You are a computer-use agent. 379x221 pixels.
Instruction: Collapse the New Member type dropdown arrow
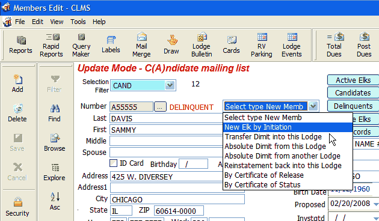tap(313, 106)
